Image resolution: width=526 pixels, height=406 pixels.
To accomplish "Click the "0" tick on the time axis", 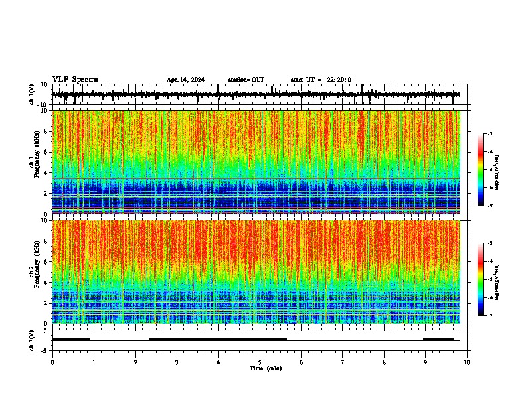I will [x=52, y=362].
